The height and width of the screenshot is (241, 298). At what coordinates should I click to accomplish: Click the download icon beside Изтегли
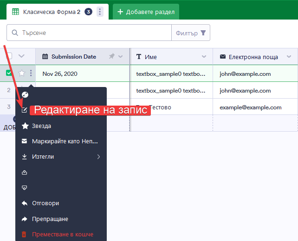[24, 157]
